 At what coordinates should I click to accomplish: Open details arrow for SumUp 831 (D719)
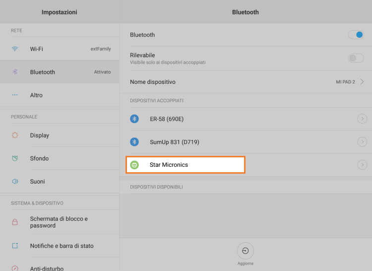coord(362,142)
